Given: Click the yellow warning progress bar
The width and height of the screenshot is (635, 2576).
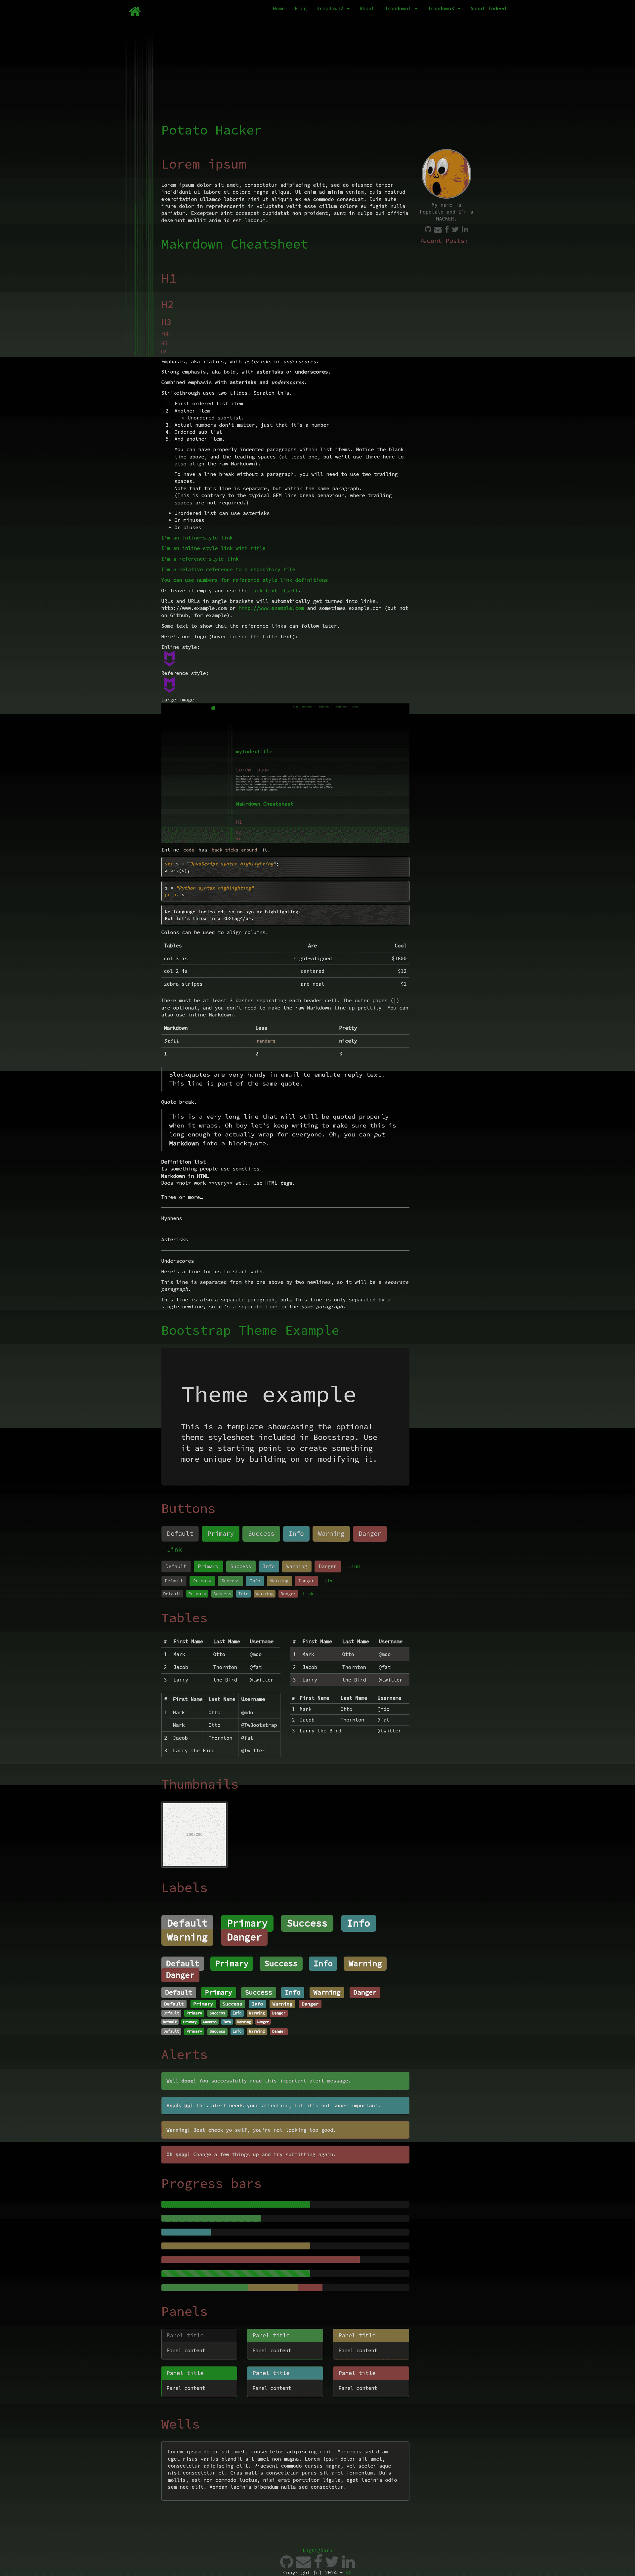Looking at the screenshot, I should [236, 2246].
